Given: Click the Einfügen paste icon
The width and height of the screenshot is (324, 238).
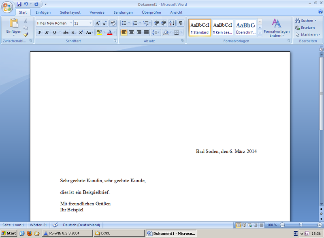Looking at the screenshot, I should pyautogui.click(x=14, y=23).
